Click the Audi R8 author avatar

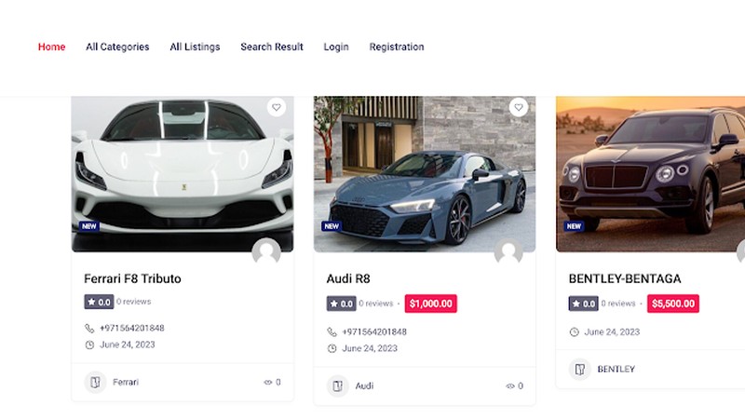click(x=508, y=252)
